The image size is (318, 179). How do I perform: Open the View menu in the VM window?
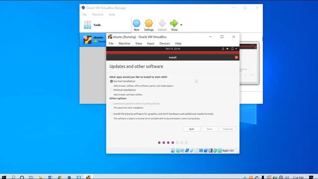tap(139, 43)
